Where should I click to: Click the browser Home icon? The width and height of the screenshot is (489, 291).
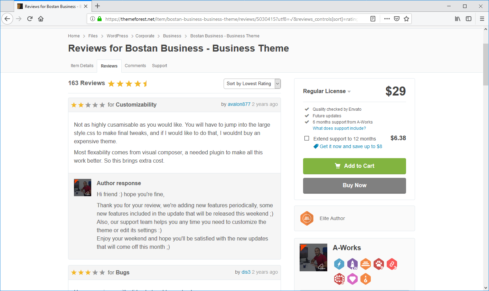[41, 19]
